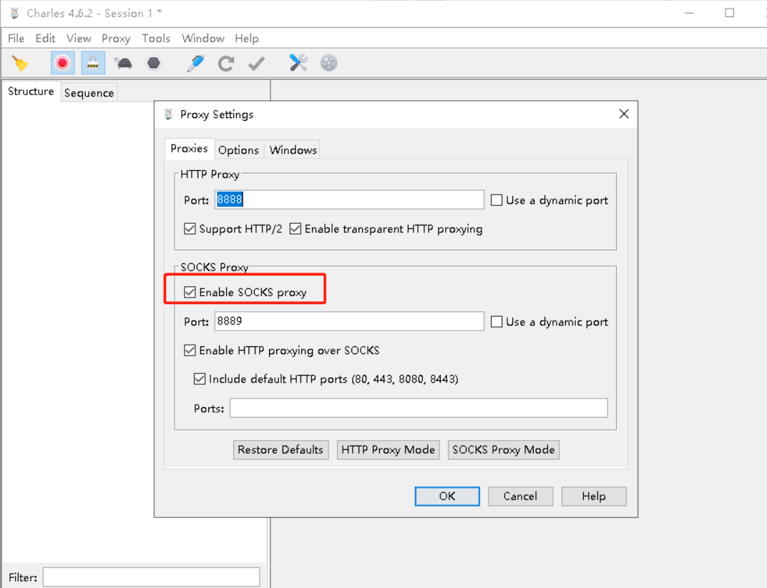Click the SOCKS Proxy port field

[x=349, y=321]
